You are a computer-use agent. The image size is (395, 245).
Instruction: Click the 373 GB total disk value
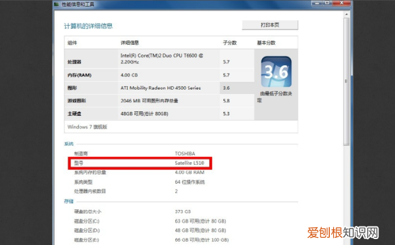pos(182,211)
